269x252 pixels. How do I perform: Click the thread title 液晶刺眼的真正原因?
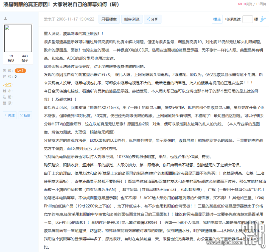point(61,4)
